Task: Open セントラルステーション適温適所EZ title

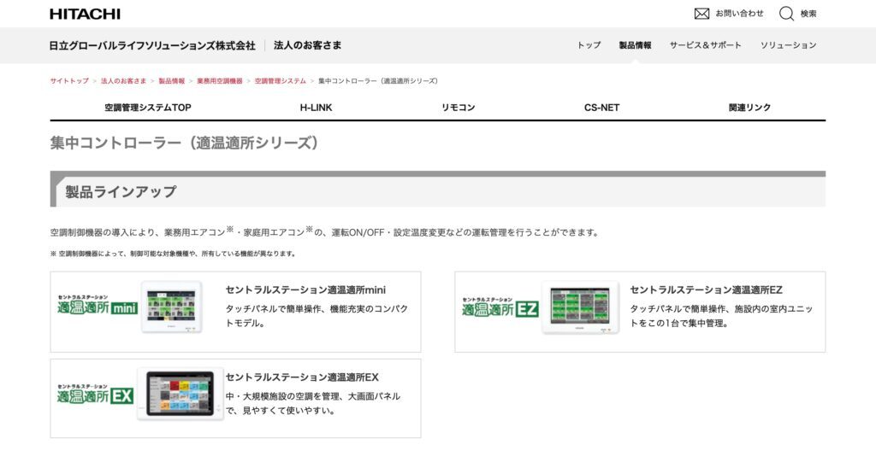Action: click(x=706, y=289)
